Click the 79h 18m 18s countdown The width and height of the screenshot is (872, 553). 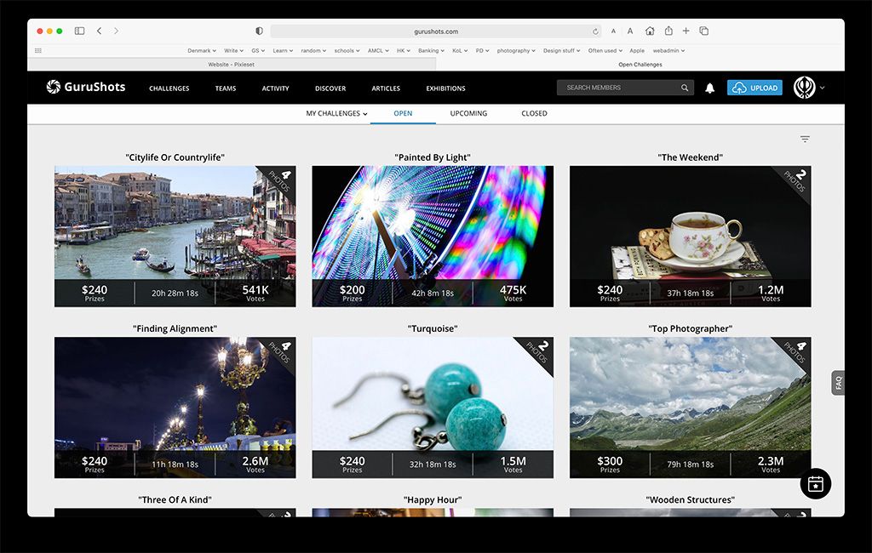pos(690,464)
